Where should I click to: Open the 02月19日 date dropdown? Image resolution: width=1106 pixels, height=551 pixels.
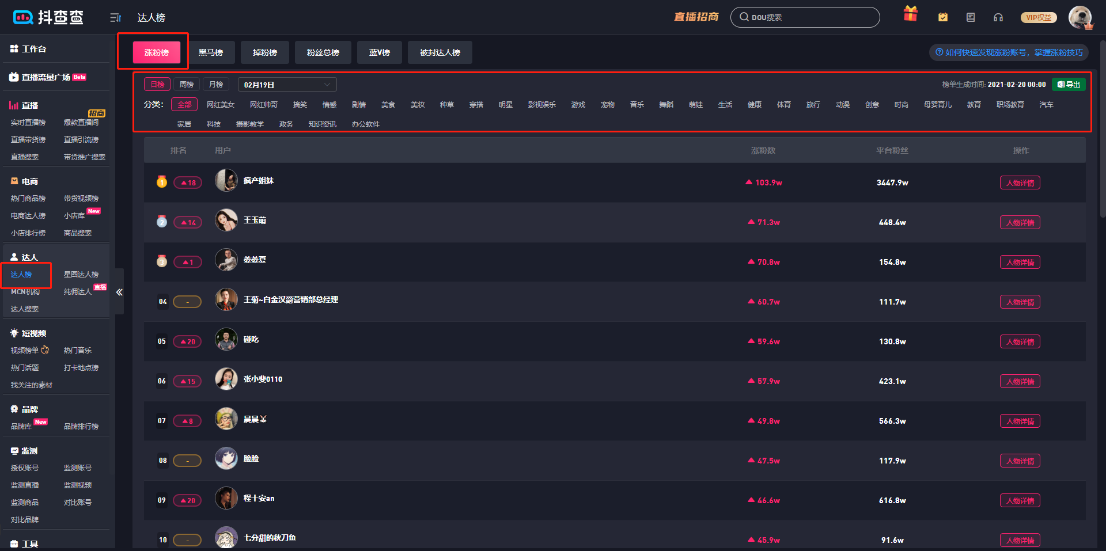pyautogui.click(x=287, y=85)
